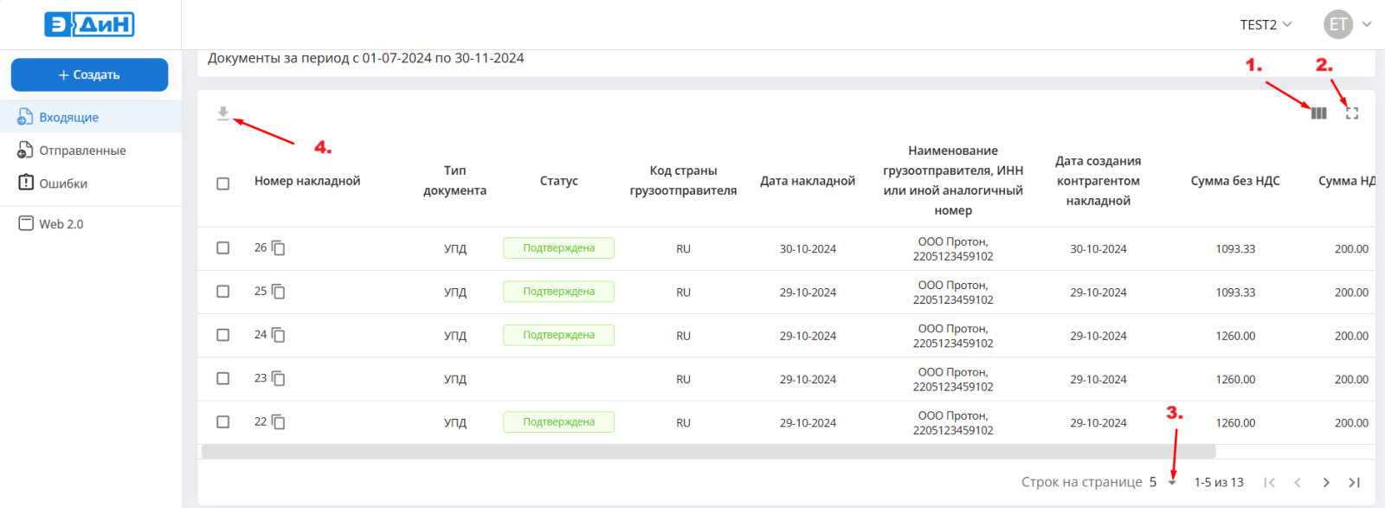Image resolution: width=1385 pixels, height=508 pixels.
Task: Open the Отправленные folder
Action: coord(82,151)
